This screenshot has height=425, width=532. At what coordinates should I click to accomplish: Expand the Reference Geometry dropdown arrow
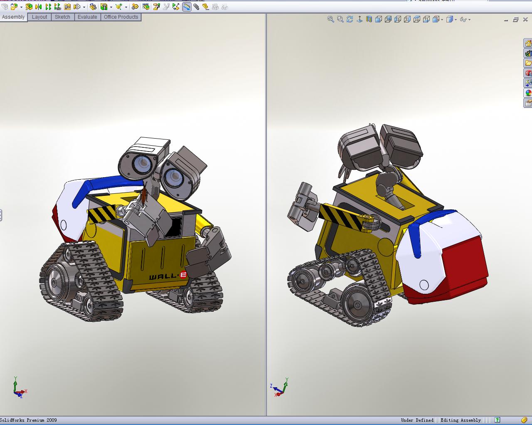point(111,7)
